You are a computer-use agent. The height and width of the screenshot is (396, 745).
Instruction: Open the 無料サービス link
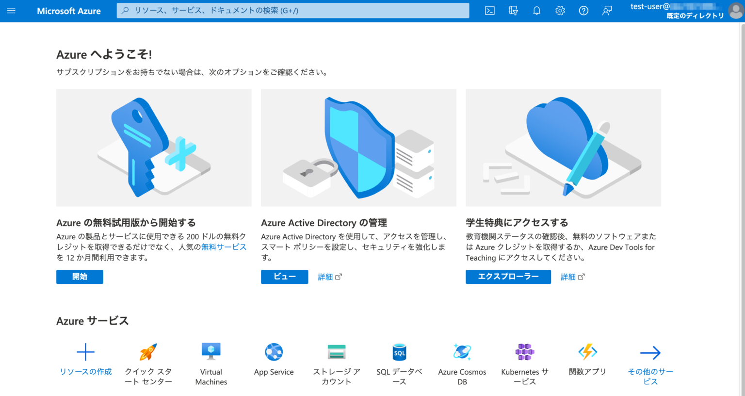coord(224,247)
